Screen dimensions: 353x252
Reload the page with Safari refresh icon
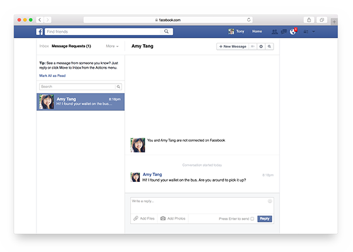point(248,20)
